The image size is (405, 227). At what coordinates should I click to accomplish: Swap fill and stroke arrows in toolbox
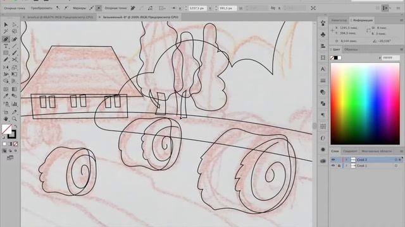15,126
